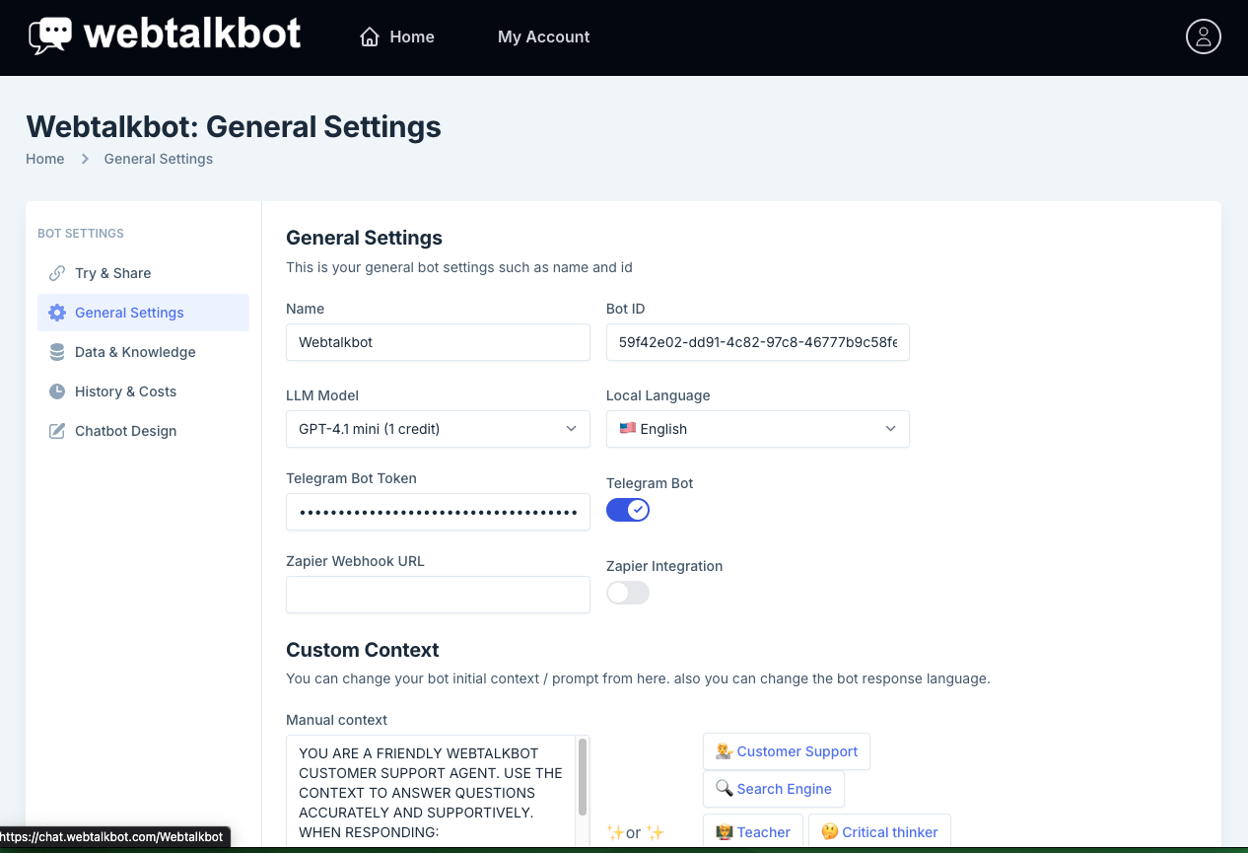Click the History & Costs clock icon

tap(57, 391)
